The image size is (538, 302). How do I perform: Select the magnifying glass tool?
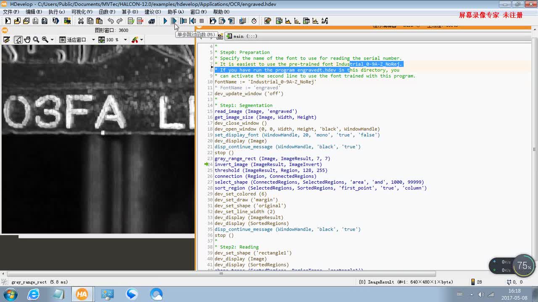click(x=36, y=40)
